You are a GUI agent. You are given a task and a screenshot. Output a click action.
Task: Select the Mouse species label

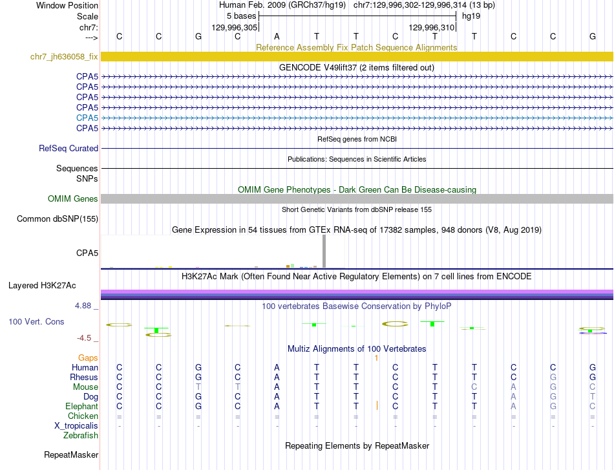coord(85,387)
